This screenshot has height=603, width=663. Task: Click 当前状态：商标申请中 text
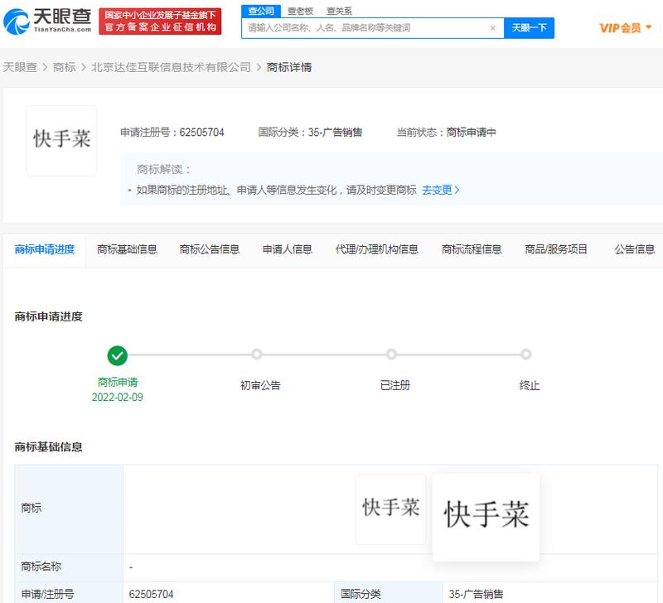(x=446, y=133)
